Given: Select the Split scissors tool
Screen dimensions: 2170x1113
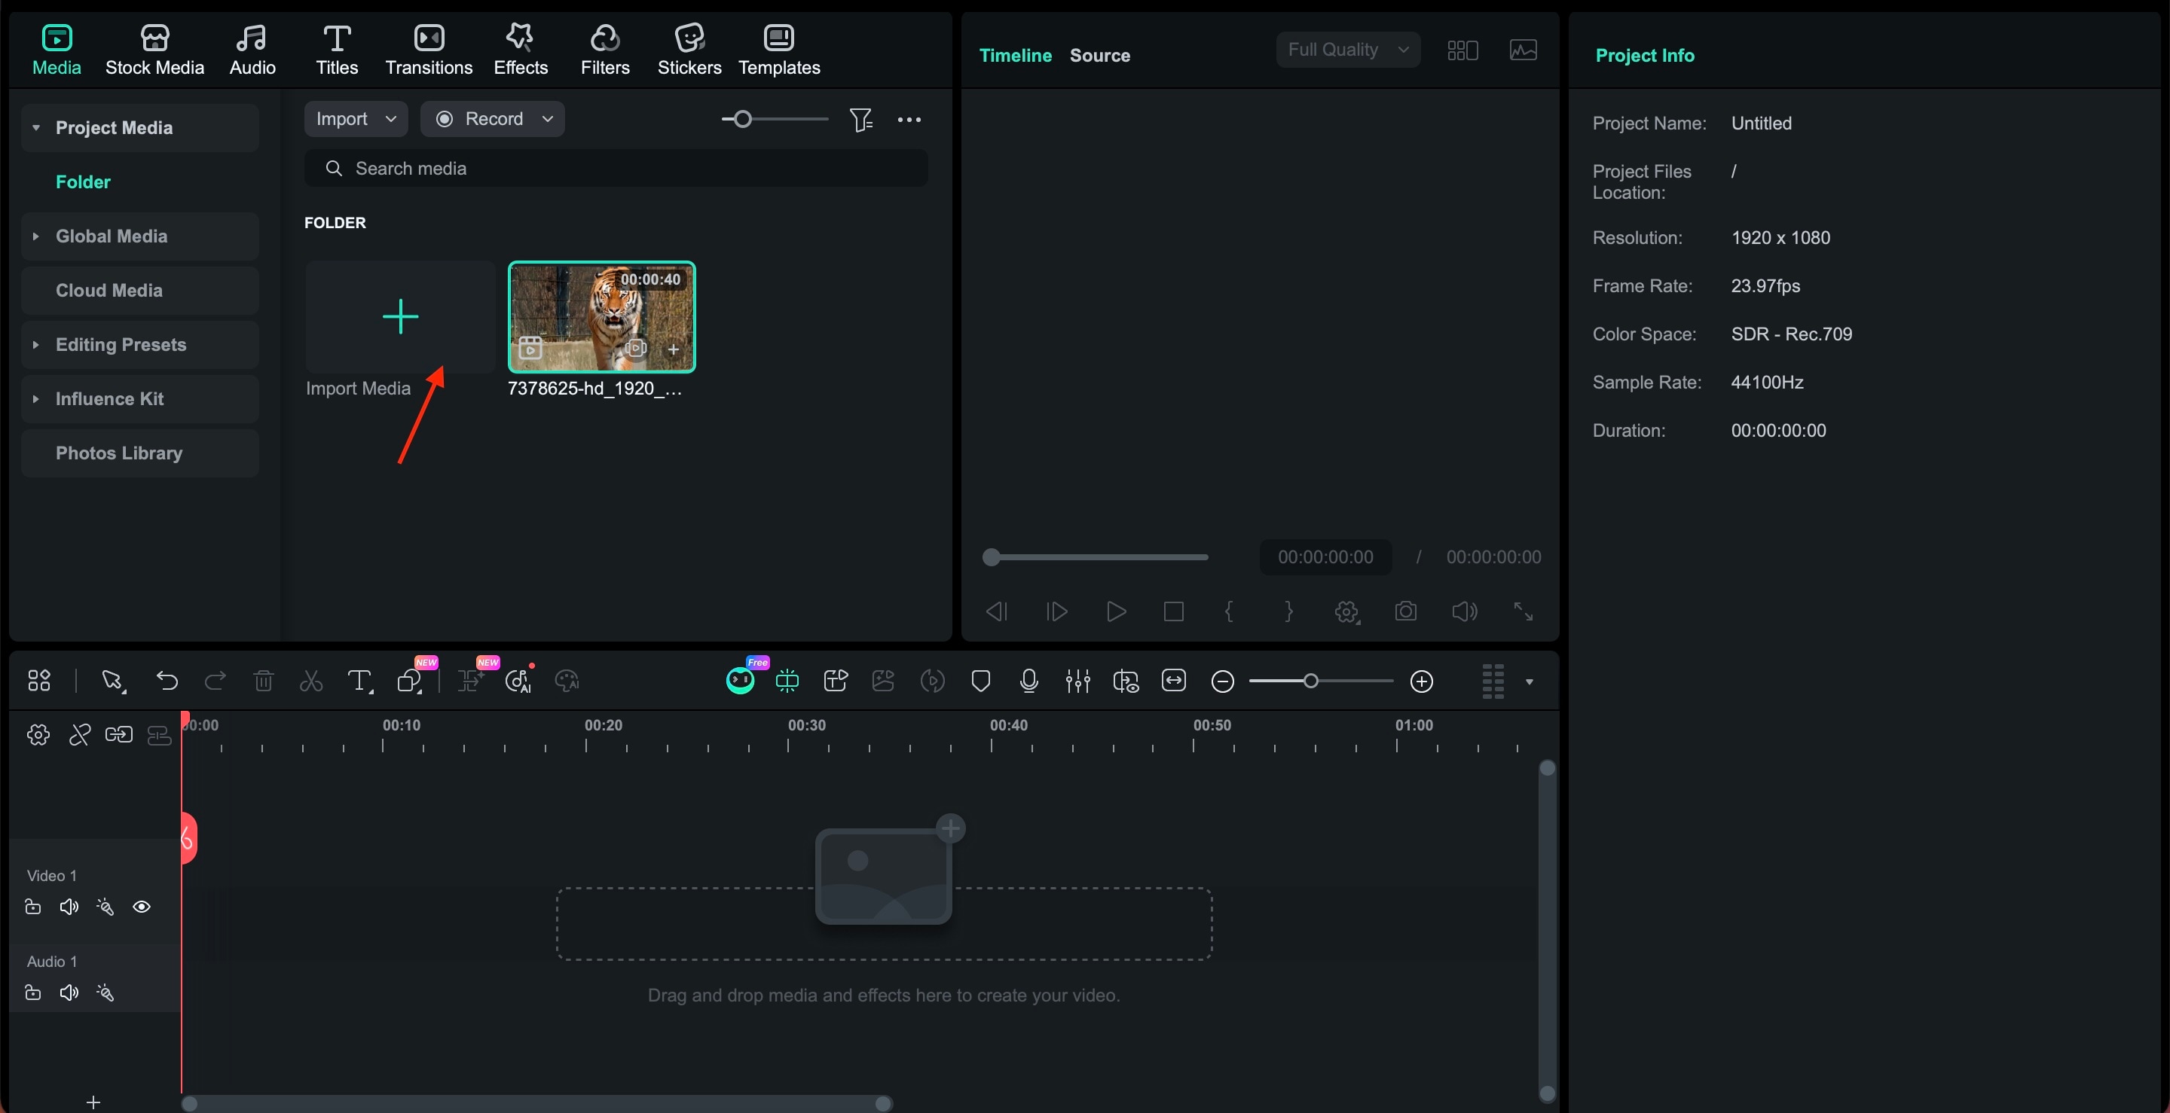Looking at the screenshot, I should tap(310, 680).
